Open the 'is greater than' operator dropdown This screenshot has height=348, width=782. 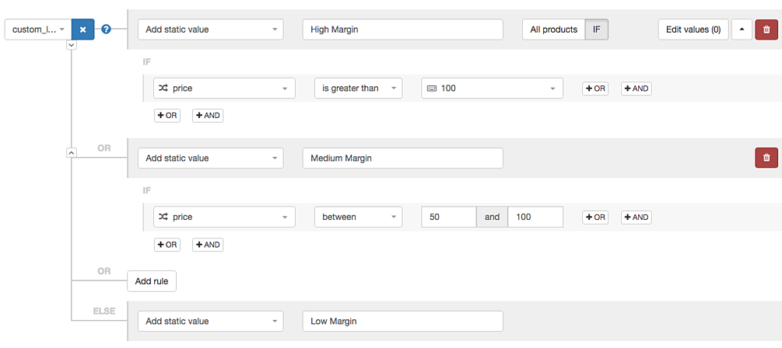358,88
